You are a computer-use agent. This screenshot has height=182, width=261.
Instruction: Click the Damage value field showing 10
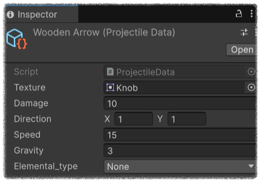(x=180, y=103)
